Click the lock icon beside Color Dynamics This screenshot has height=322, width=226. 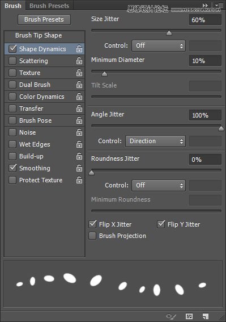79,97
